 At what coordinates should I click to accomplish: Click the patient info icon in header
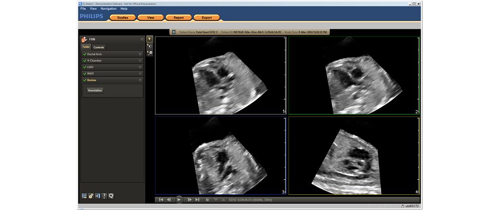[x=174, y=32]
